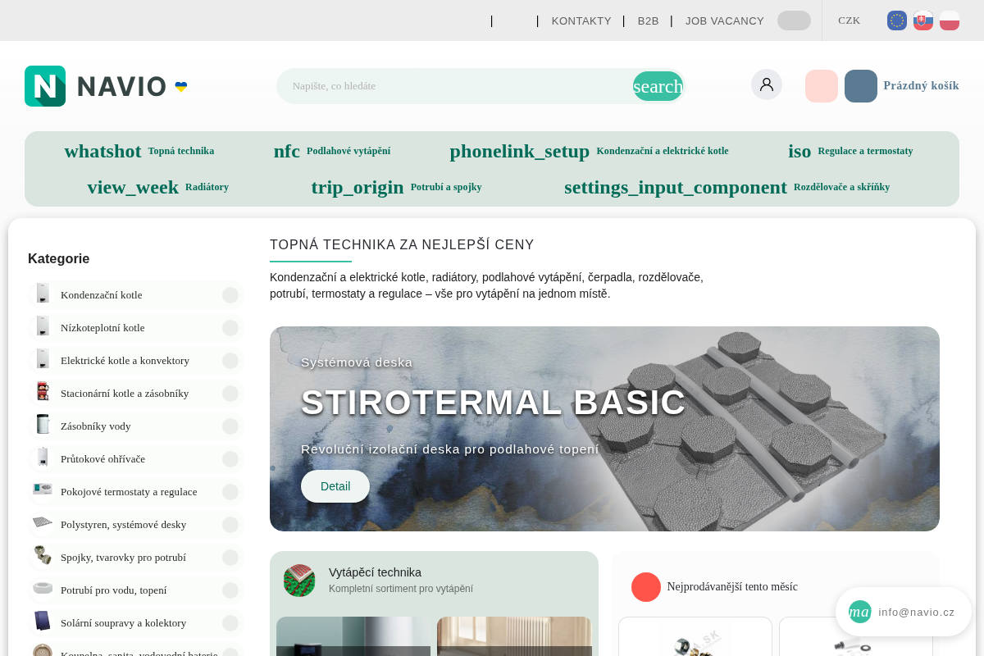The image size is (984, 656).
Task: Click the pink wishlist icon
Action: 822,86
